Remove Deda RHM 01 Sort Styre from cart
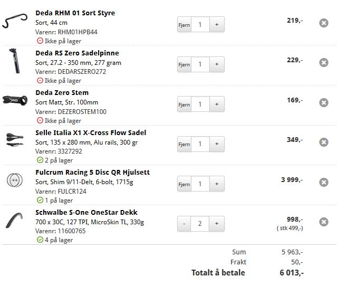Image resolution: width=338 pixels, height=286 pixels. coord(324,23)
